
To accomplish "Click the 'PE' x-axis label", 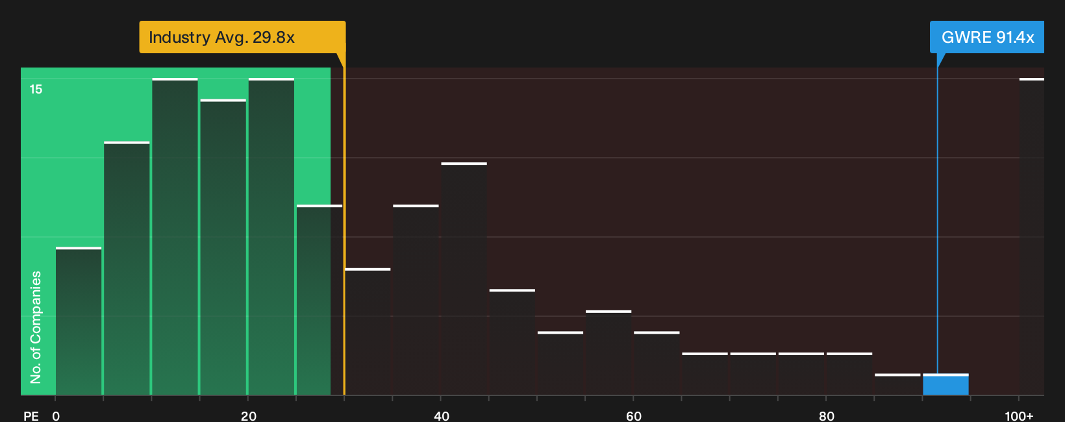I will click(x=31, y=416).
